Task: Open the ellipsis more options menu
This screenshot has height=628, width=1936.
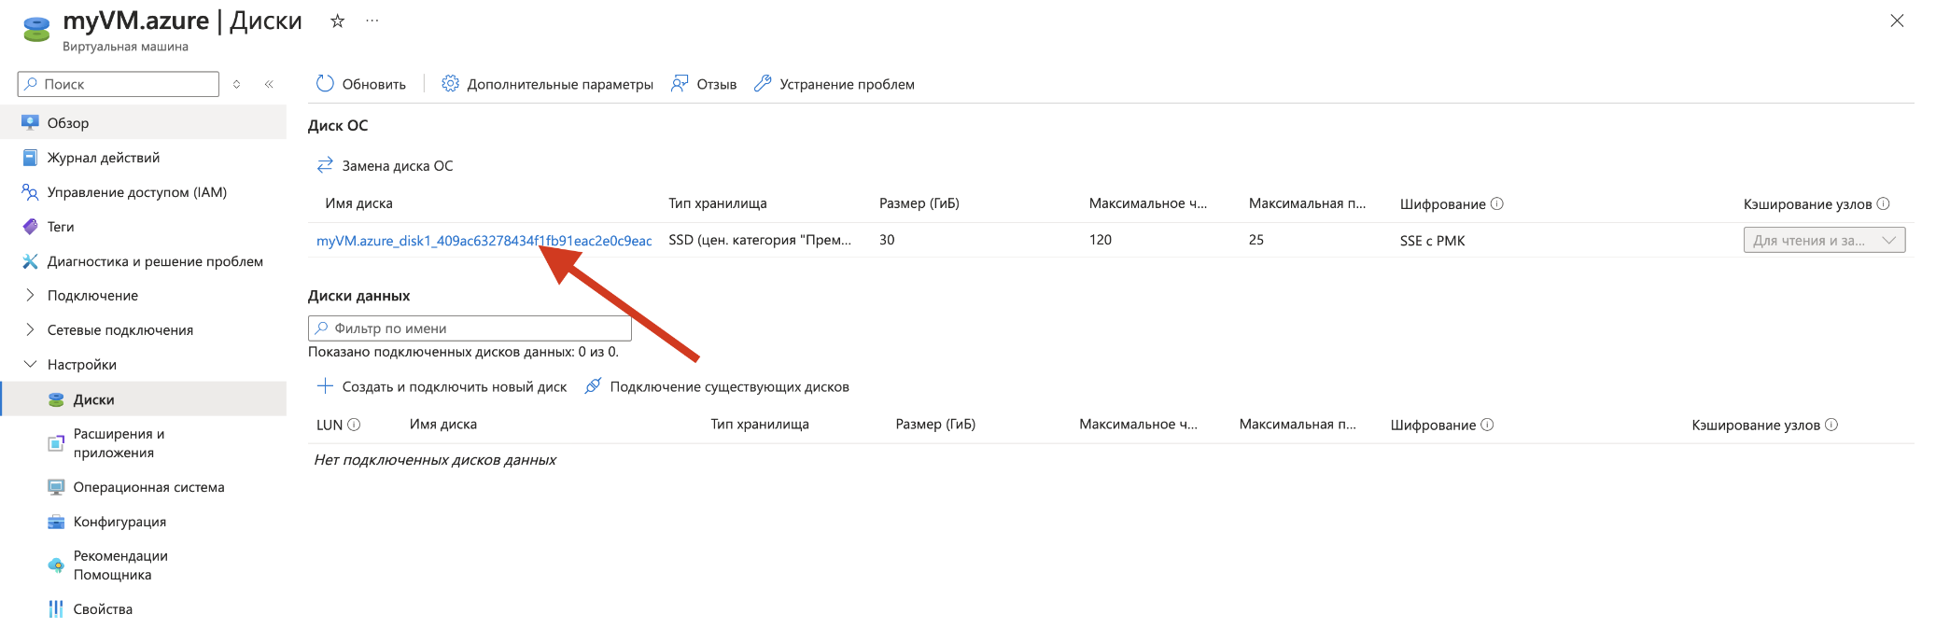Action: point(372,21)
